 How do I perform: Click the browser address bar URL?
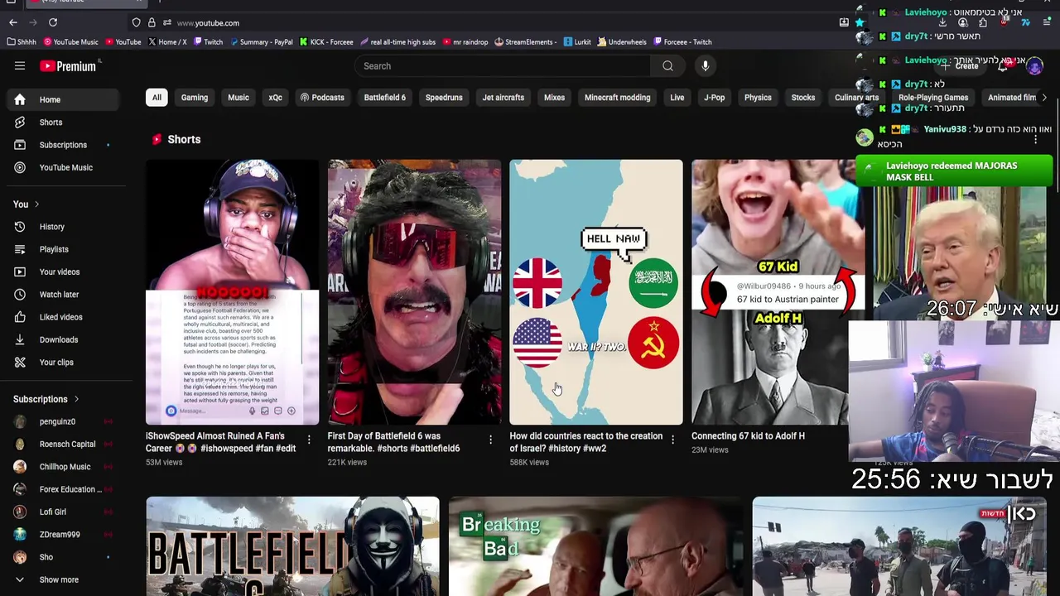click(x=208, y=23)
